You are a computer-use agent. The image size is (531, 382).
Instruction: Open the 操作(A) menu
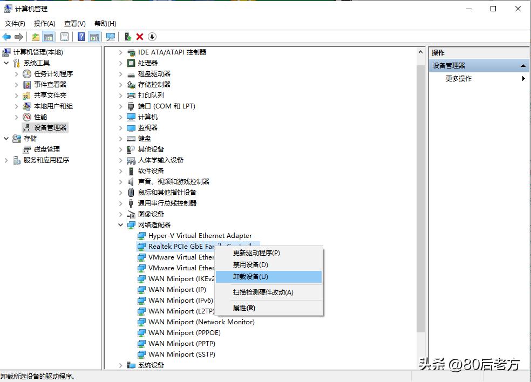43,23
